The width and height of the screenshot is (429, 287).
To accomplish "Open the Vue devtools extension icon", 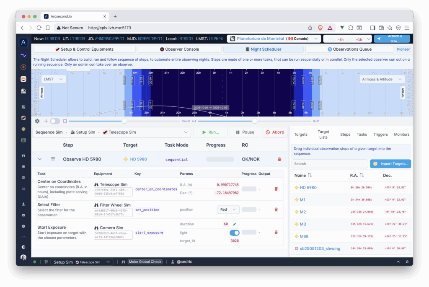I will point(342,28).
